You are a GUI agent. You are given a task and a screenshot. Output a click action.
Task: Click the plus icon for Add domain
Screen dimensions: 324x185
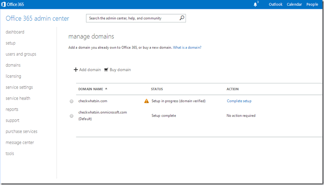[x=75, y=70]
